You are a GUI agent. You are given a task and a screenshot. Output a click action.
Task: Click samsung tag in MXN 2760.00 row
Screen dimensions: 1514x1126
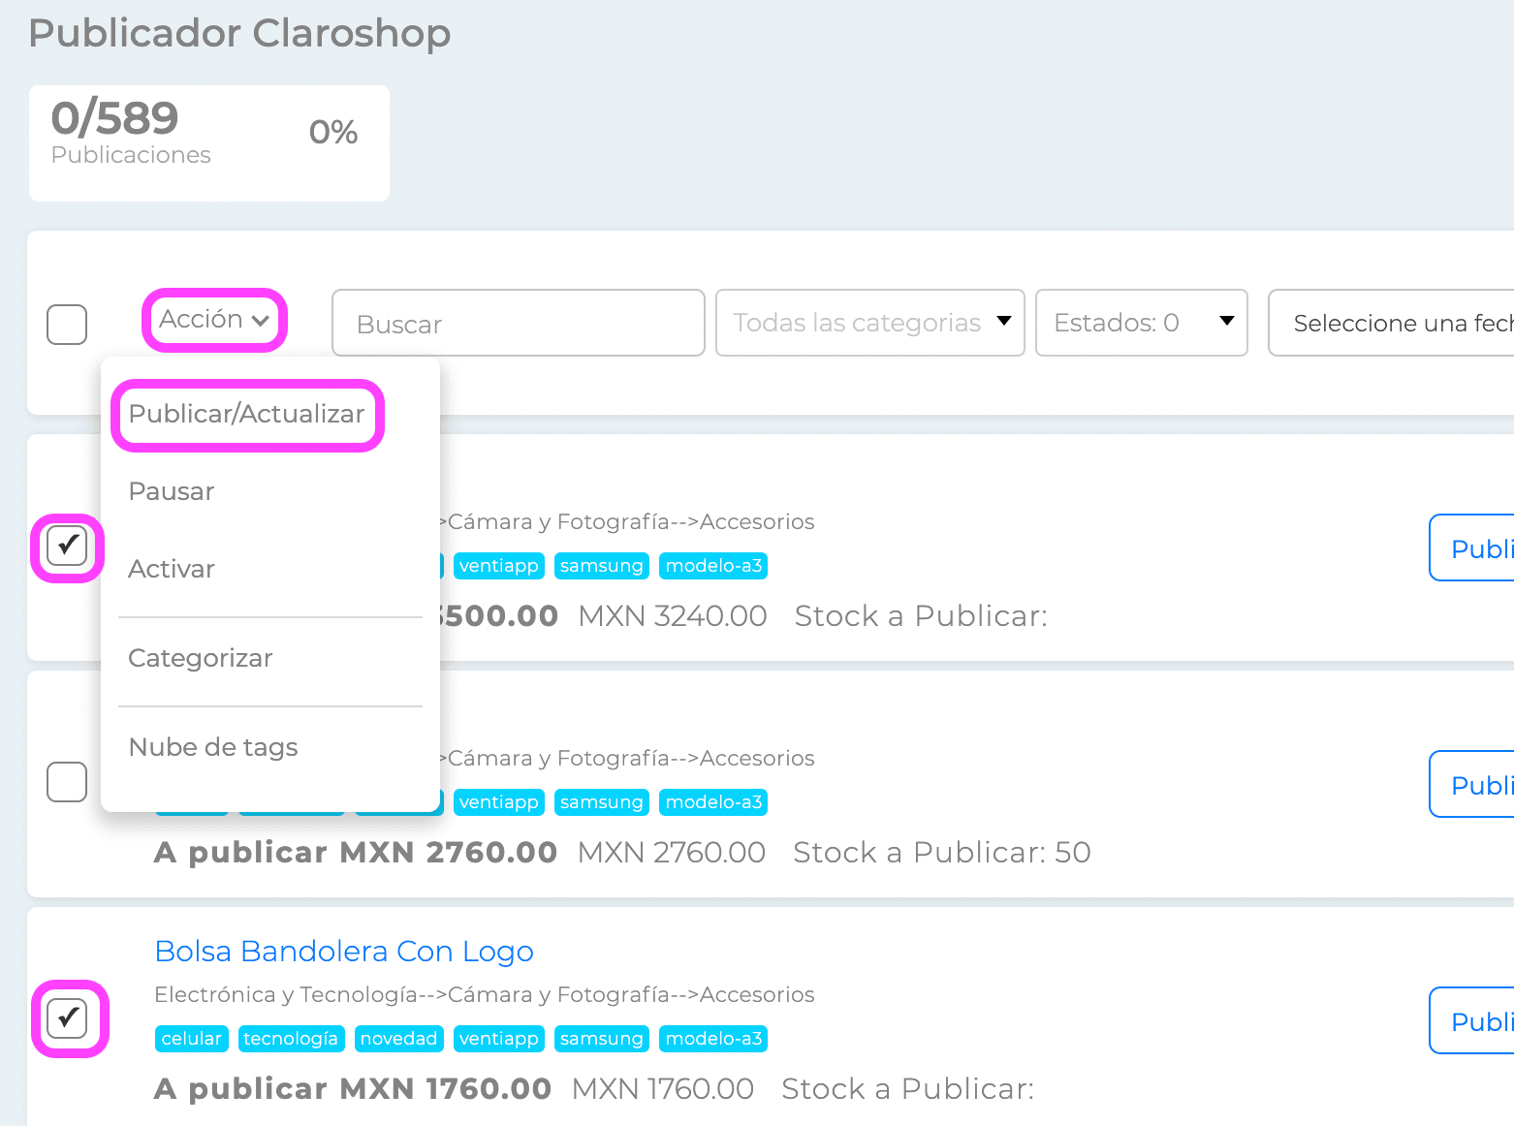(602, 802)
